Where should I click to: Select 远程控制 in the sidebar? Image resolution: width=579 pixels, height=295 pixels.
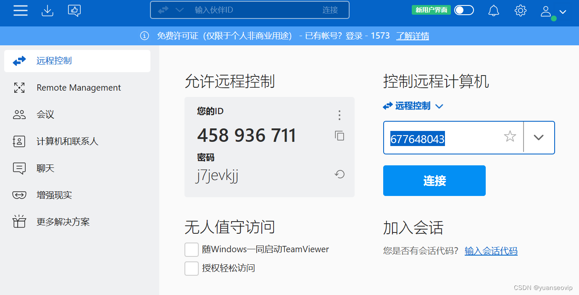click(77, 61)
